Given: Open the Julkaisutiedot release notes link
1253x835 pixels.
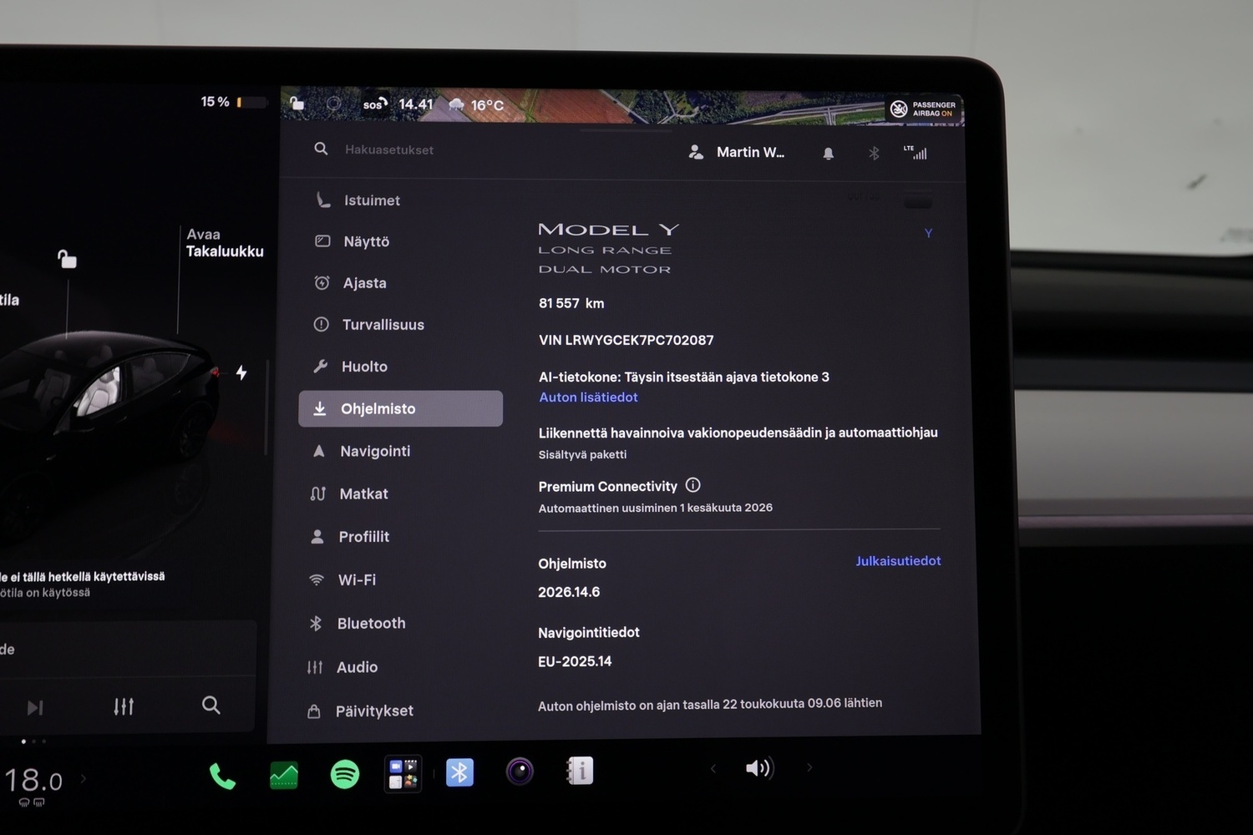Looking at the screenshot, I should (898, 561).
